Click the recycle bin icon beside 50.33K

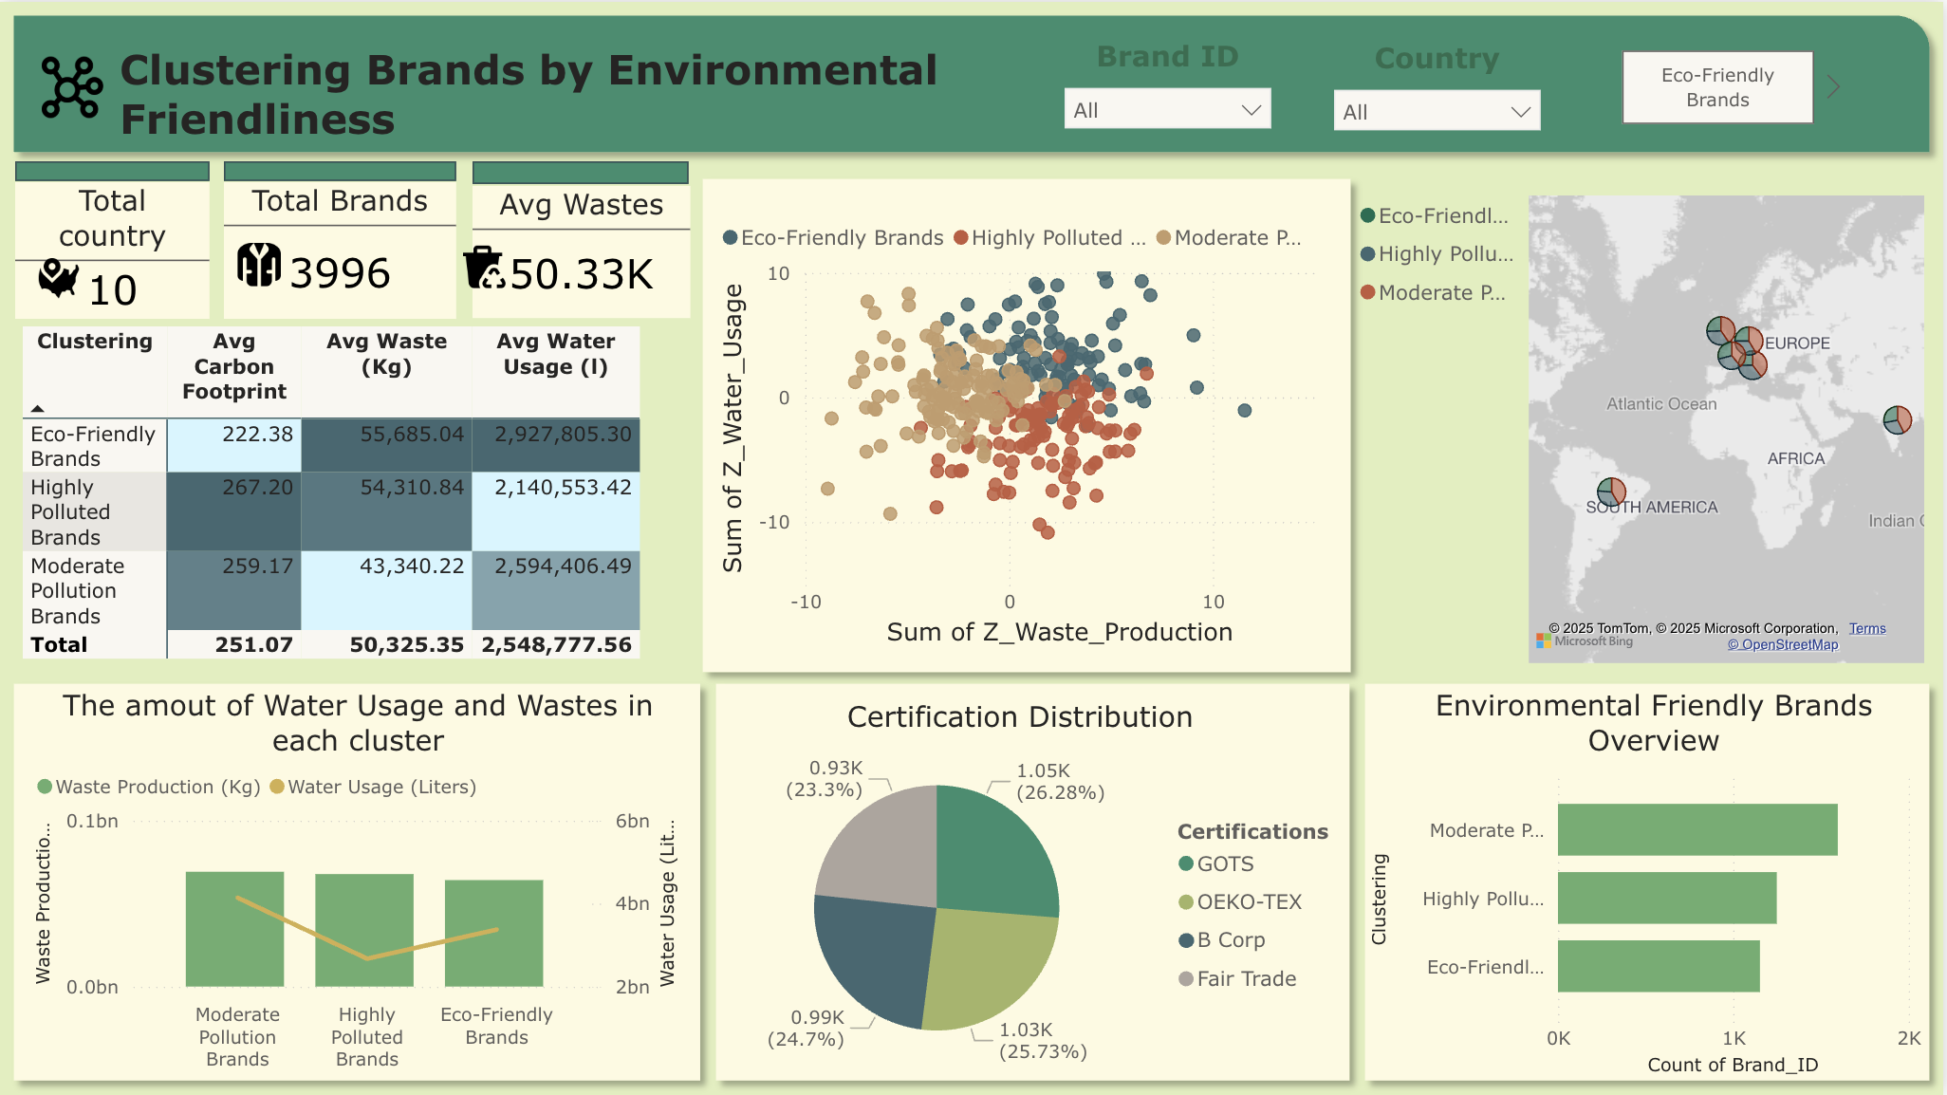(484, 269)
